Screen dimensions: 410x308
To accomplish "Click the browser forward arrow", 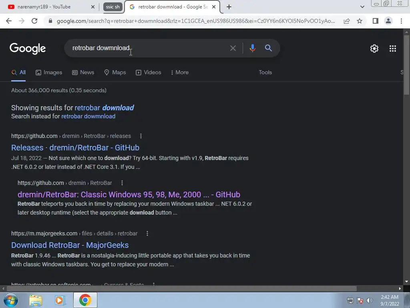I will 22,21.
